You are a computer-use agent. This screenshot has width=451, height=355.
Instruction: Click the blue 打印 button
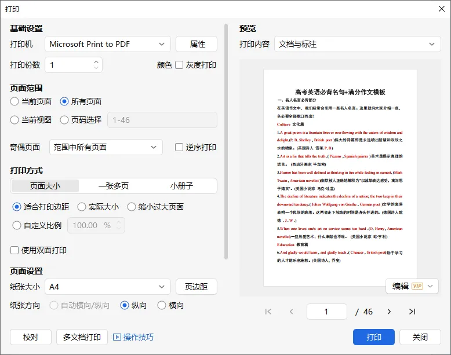pos(374,337)
